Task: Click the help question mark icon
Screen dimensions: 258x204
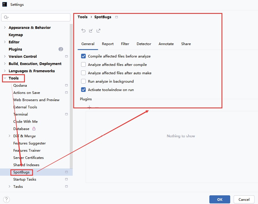Action: point(6,200)
